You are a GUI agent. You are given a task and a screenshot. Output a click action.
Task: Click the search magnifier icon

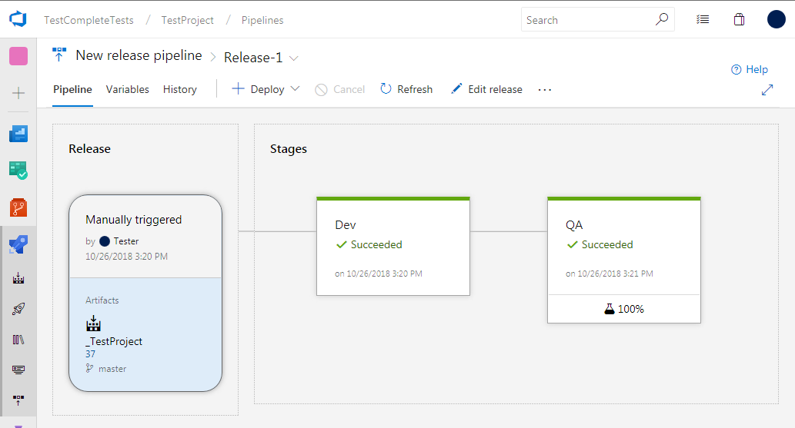click(662, 20)
